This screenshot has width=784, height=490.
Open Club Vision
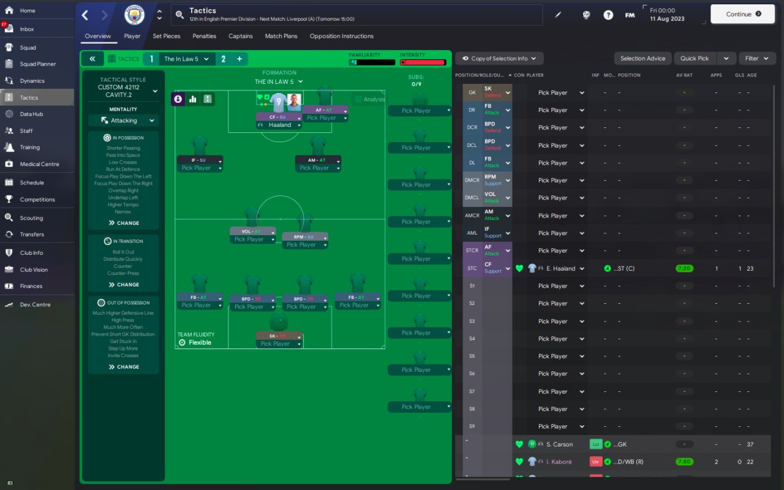point(34,269)
